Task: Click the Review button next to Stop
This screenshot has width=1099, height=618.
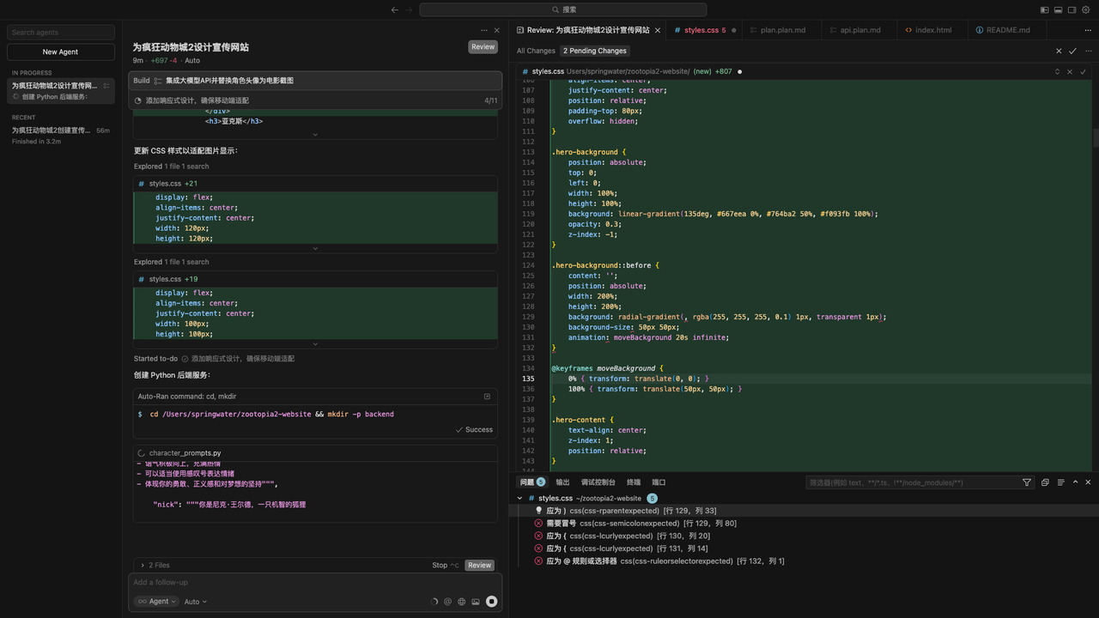Action: click(479, 565)
